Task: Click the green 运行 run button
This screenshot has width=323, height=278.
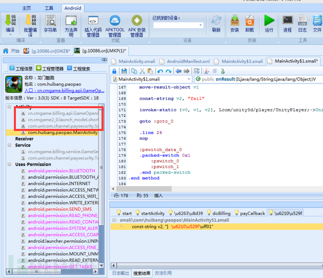Action: [x=269, y=23]
